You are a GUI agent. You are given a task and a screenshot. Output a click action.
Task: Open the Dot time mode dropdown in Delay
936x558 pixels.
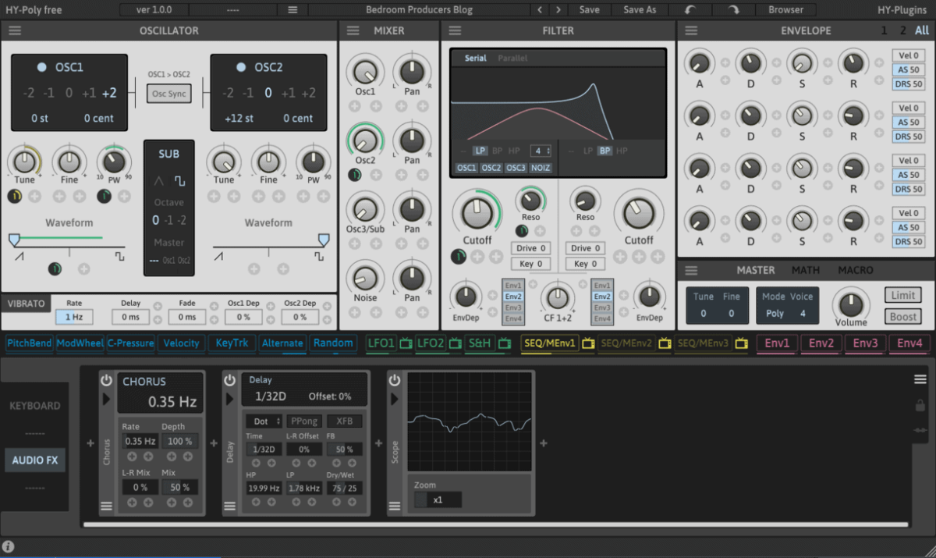tap(263, 421)
